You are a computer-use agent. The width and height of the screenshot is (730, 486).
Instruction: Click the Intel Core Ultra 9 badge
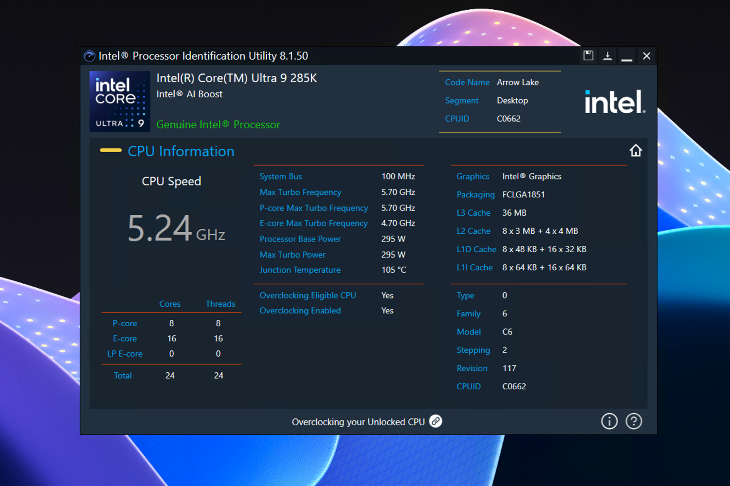pos(120,102)
